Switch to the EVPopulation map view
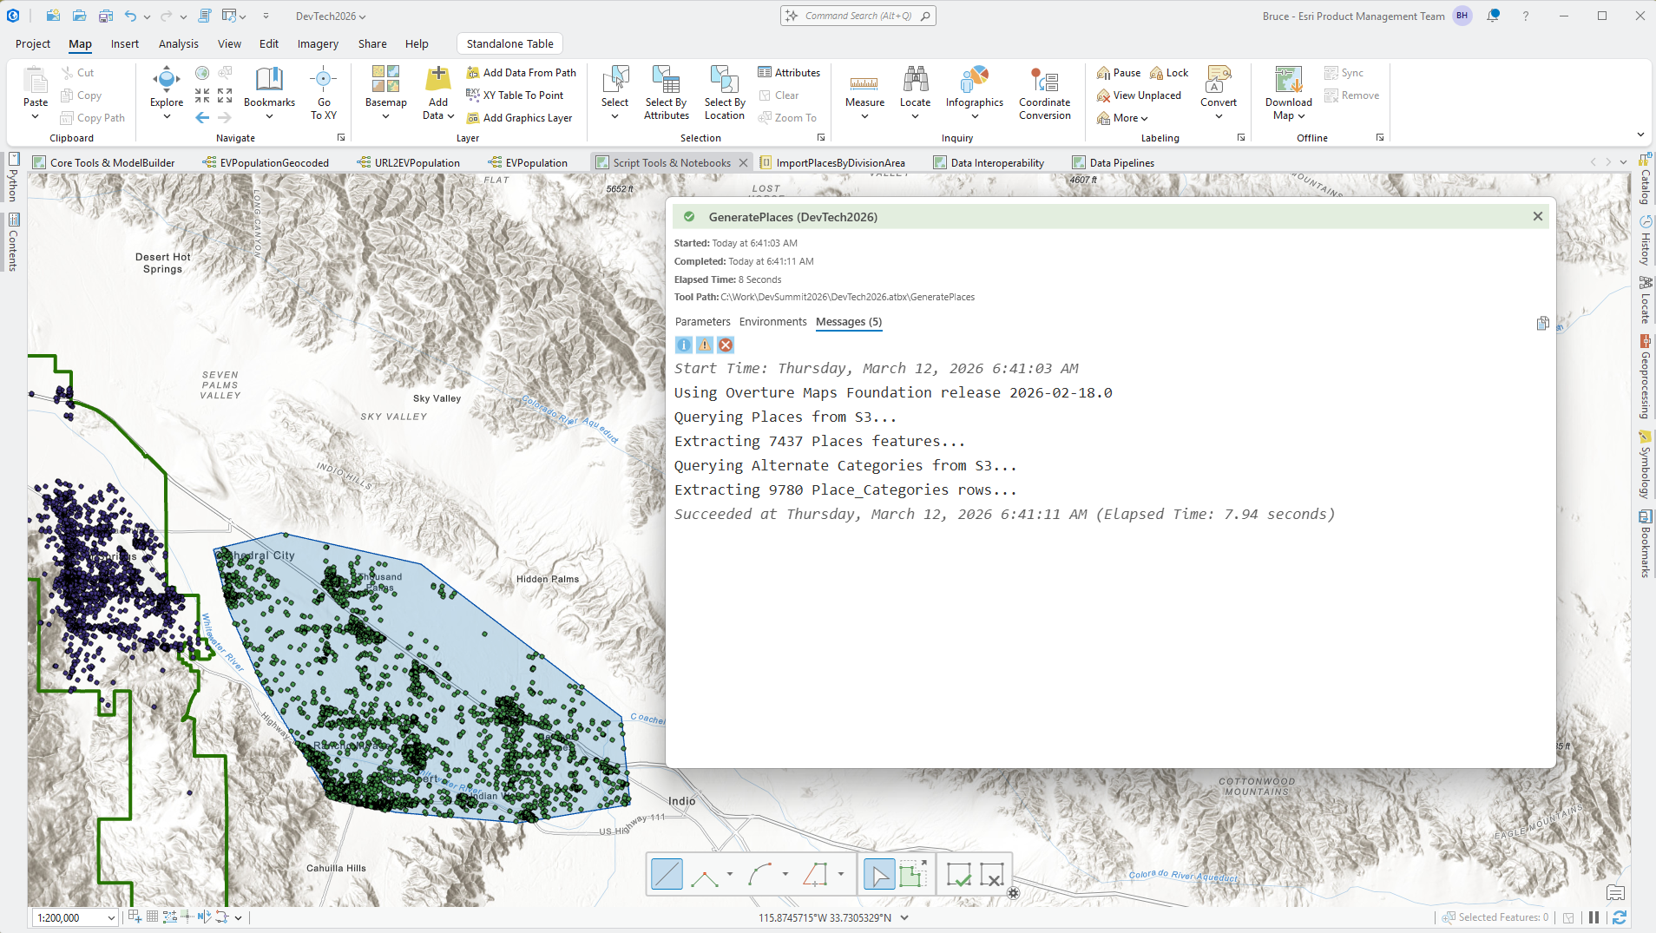1656x933 pixels. [x=528, y=162]
